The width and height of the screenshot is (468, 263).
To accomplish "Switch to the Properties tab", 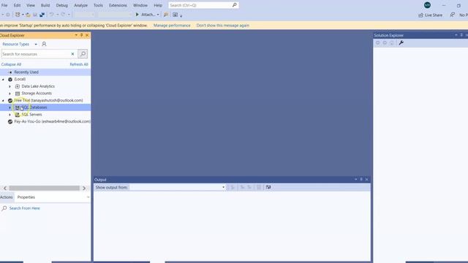I will (26, 197).
